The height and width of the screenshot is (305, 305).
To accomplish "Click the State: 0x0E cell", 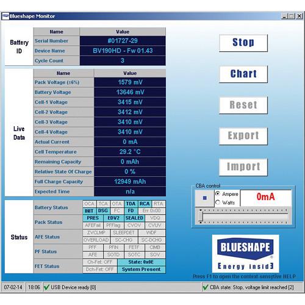I will (x=142, y=262).
